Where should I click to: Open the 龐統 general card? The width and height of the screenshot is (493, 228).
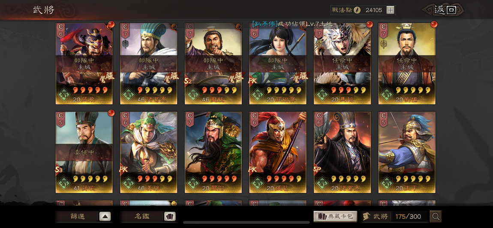coord(213,63)
